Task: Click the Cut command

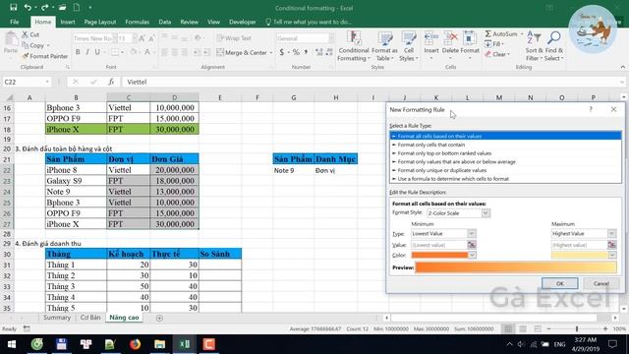Action: pyautogui.click(x=30, y=34)
